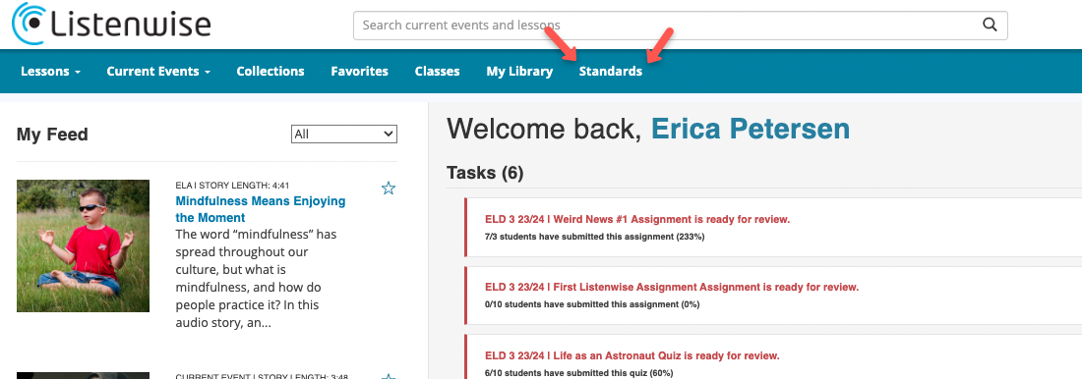Click the search magnifier icon
The width and height of the screenshot is (1082, 379).
pyautogui.click(x=990, y=26)
